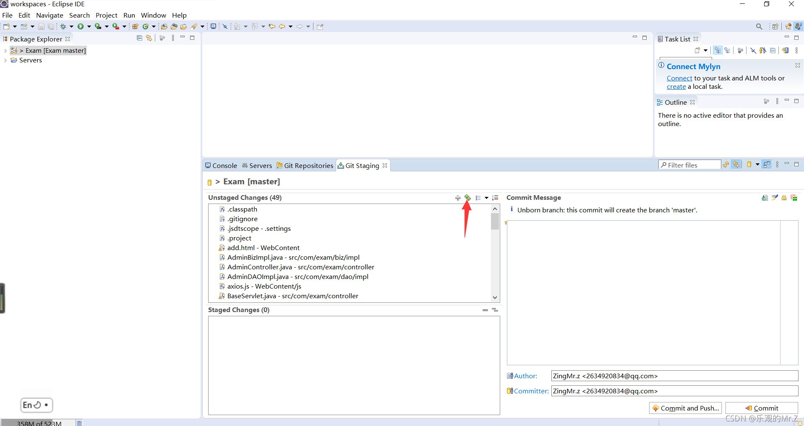Toggle Link with Editor in Package Explorer
The width and height of the screenshot is (804, 426).
click(149, 38)
